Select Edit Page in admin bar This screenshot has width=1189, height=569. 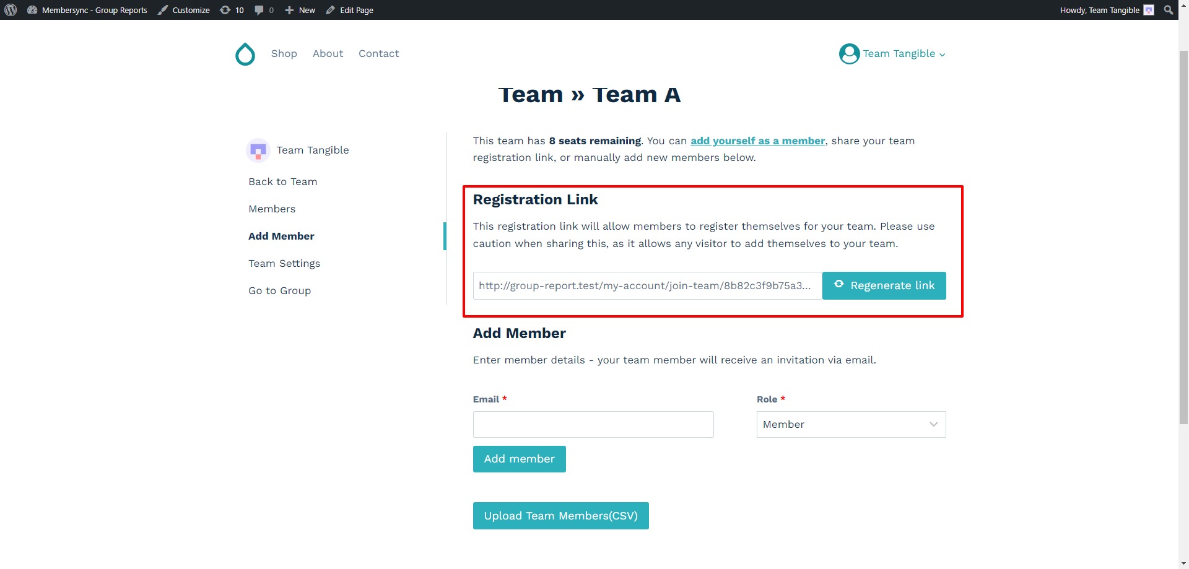pyautogui.click(x=350, y=10)
